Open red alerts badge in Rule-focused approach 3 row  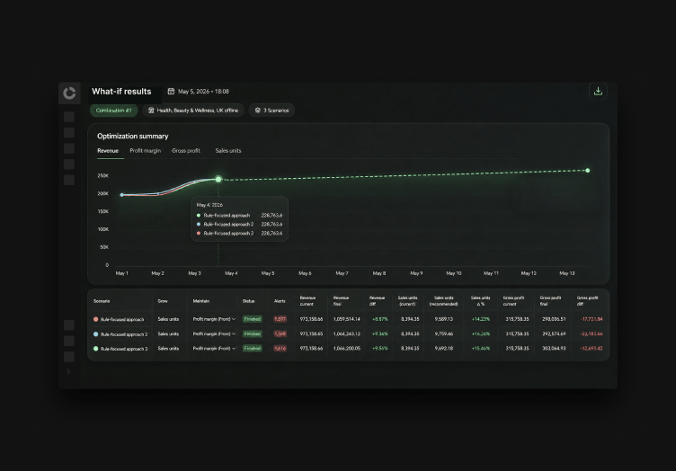pos(280,348)
